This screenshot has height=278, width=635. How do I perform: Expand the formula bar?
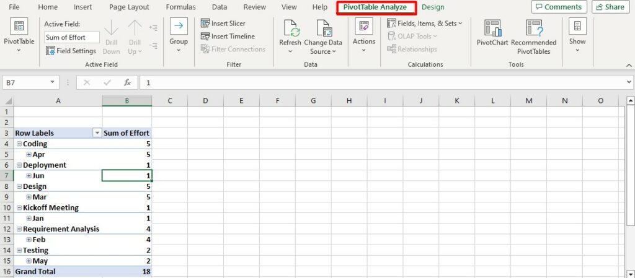(629, 82)
